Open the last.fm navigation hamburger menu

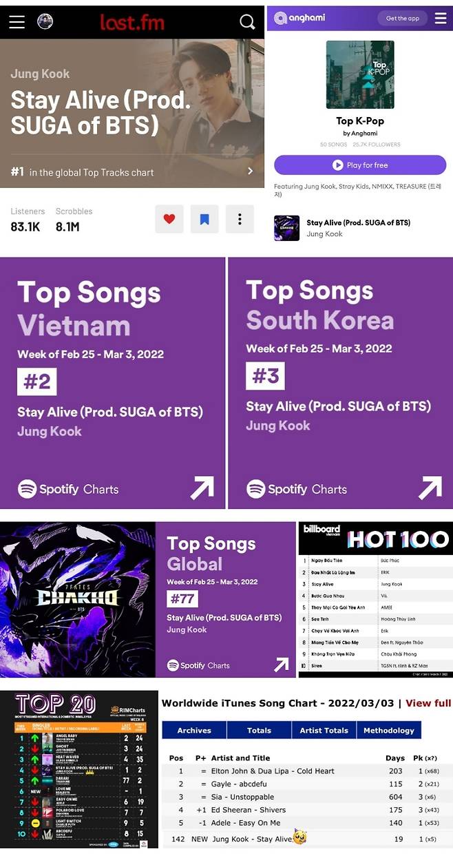point(17,21)
